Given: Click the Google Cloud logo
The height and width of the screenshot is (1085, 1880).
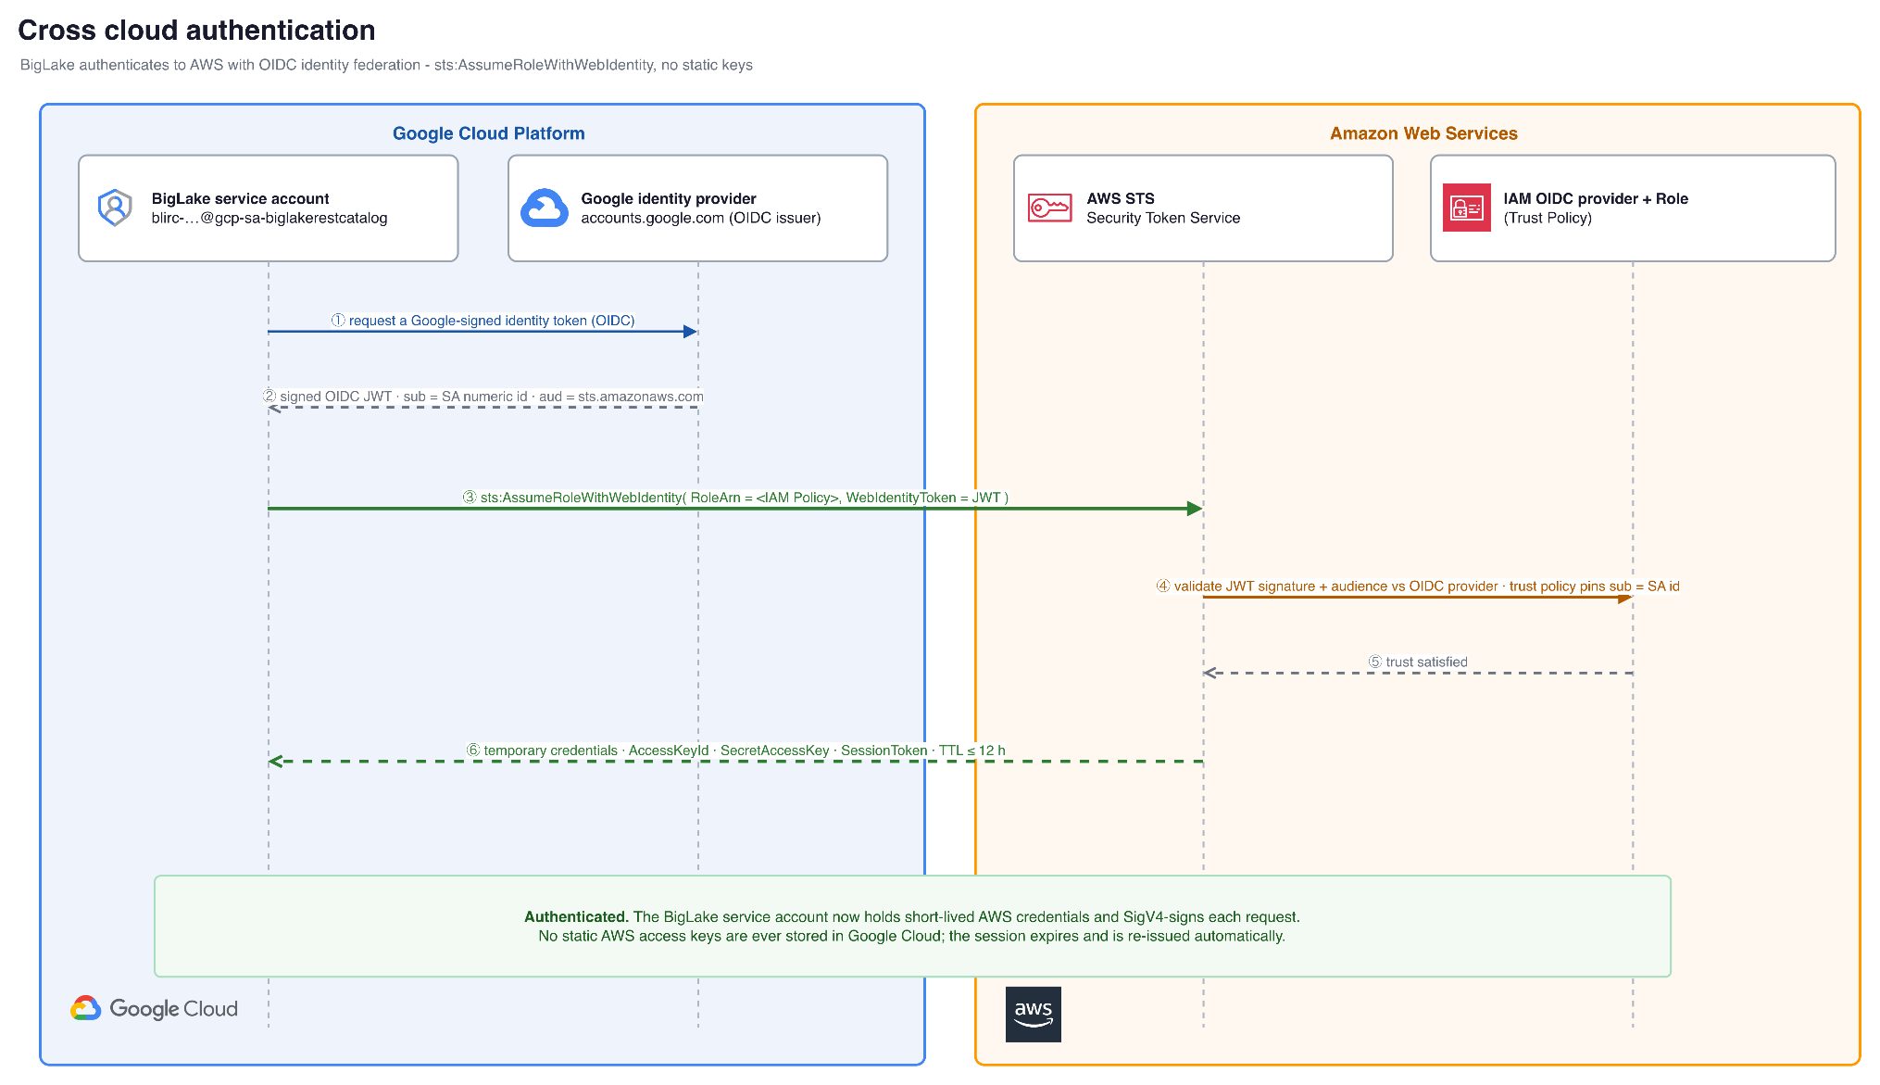Looking at the screenshot, I should click(x=155, y=1008).
